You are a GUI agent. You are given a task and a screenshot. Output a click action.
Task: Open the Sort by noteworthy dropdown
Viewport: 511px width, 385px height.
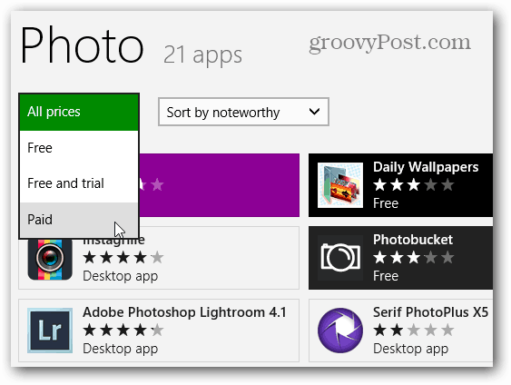(x=243, y=112)
